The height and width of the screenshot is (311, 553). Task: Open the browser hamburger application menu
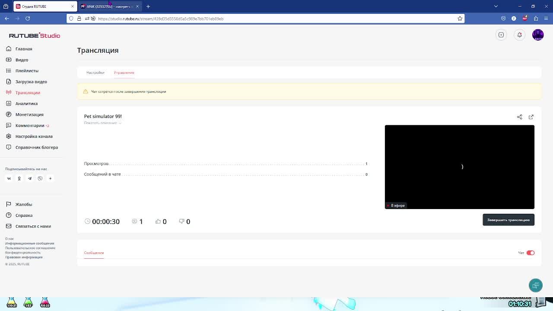click(x=547, y=19)
